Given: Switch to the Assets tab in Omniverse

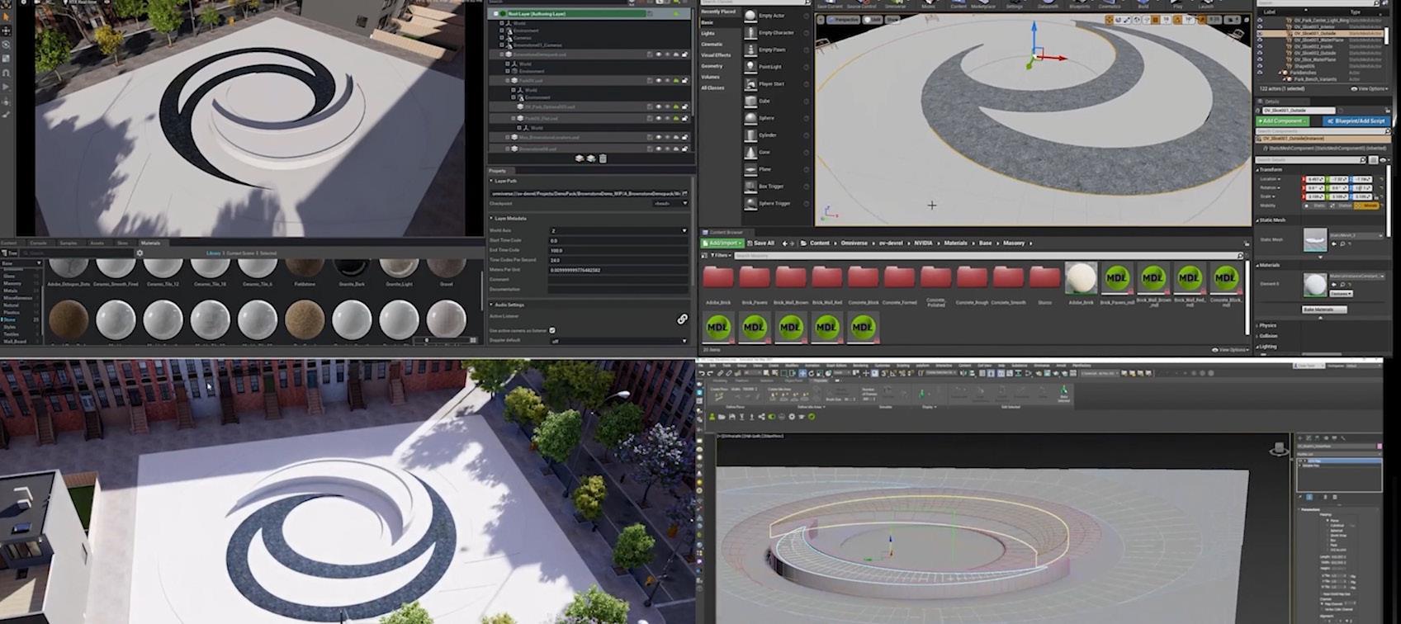Looking at the screenshot, I should pyautogui.click(x=97, y=243).
